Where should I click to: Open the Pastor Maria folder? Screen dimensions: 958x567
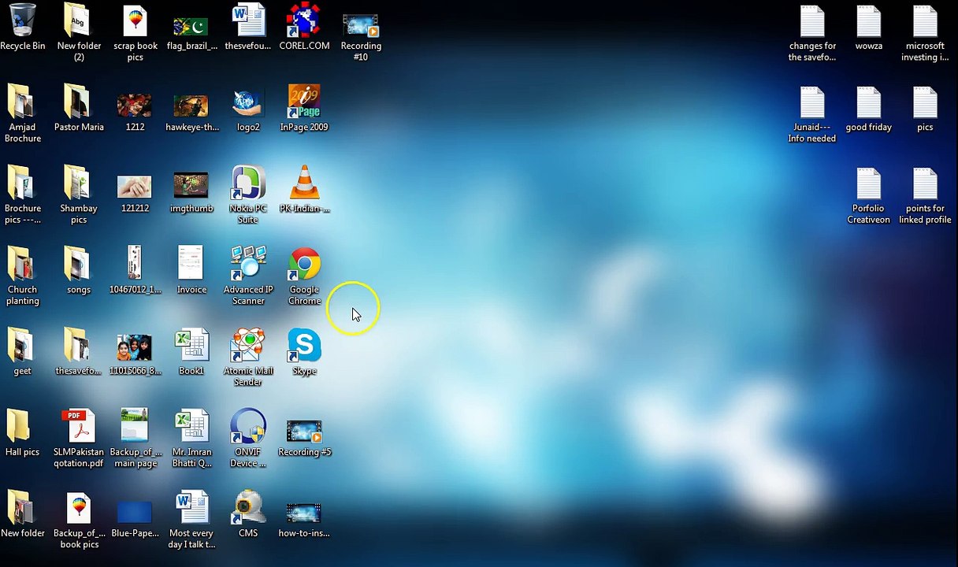[x=78, y=102]
